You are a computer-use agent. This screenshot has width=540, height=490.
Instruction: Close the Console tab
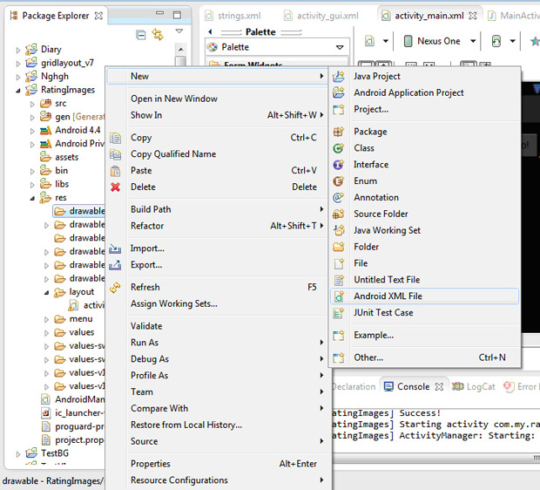click(x=439, y=387)
